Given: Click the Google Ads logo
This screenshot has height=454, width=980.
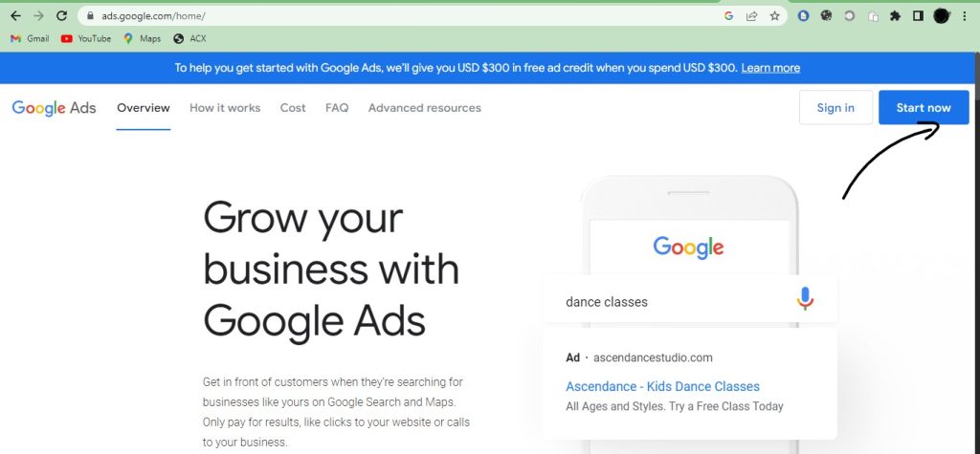Looking at the screenshot, I should (x=54, y=108).
